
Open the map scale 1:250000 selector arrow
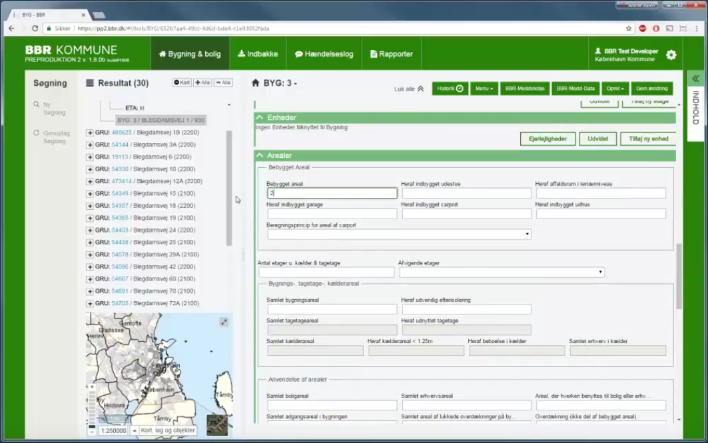(134, 431)
